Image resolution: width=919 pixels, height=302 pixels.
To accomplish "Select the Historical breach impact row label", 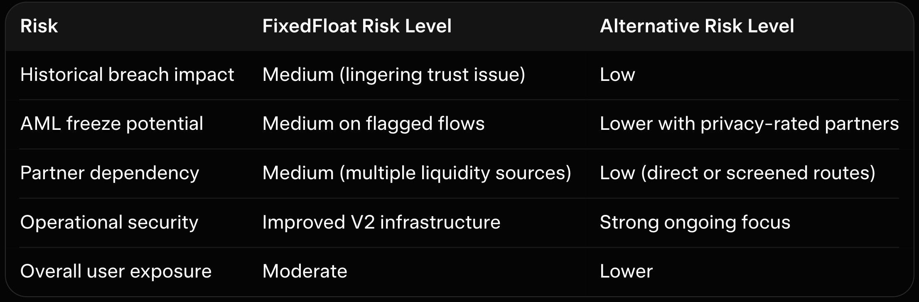I will (x=127, y=75).
